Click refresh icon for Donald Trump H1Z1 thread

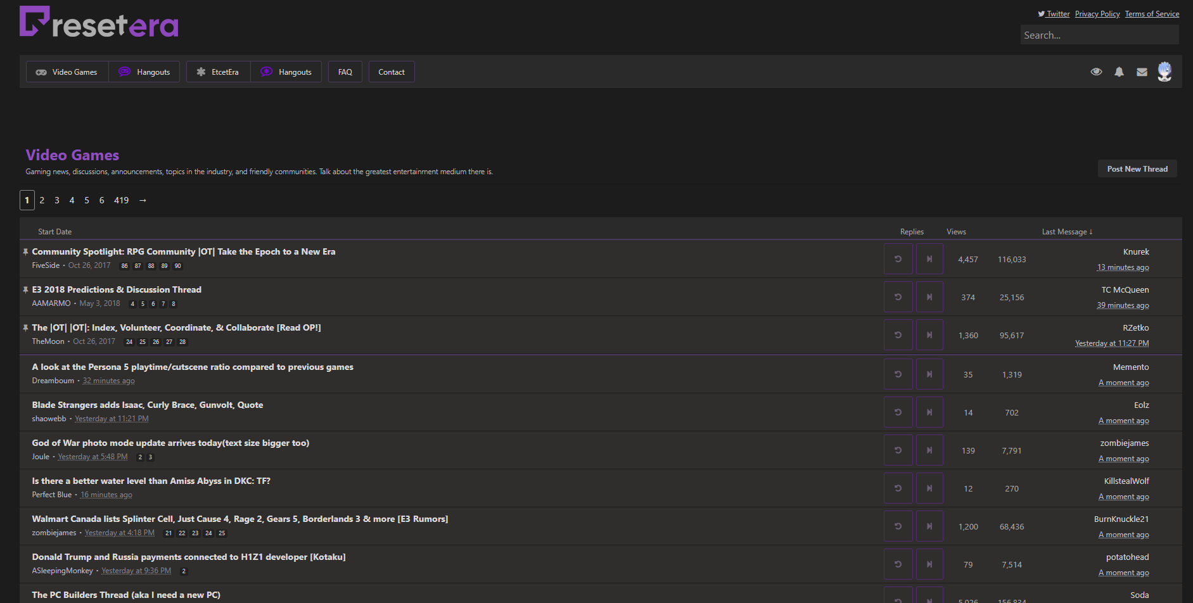pyautogui.click(x=898, y=564)
